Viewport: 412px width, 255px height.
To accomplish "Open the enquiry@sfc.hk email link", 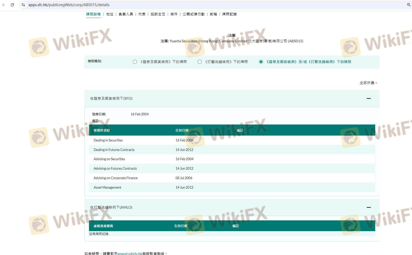I will [130, 253].
